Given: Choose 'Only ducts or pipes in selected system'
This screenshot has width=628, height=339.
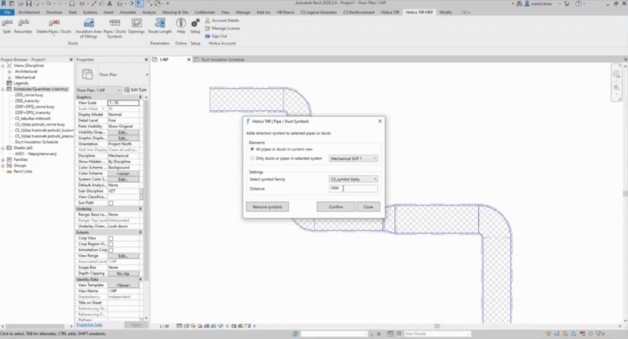Looking at the screenshot, I should [x=250, y=158].
